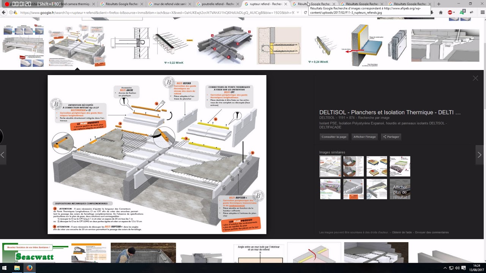The width and height of the screenshot is (486, 273).
Task: Click 'Afficher l'image' button
Action: 364,136
